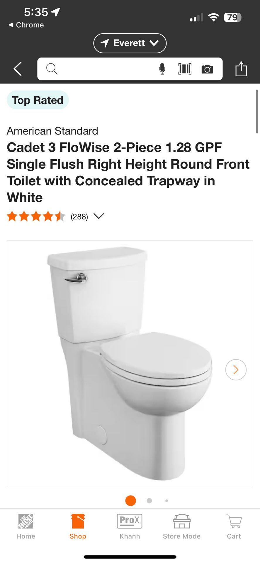The height and width of the screenshot is (564, 260).
Task: Select the third image carousel dot
Action: click(x=166, y=501)
